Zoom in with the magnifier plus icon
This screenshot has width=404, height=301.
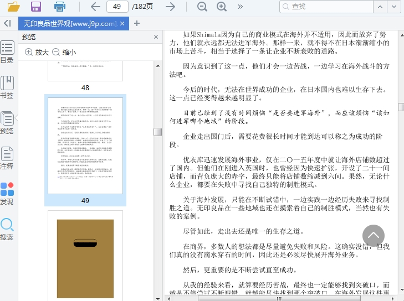[222, 7]
